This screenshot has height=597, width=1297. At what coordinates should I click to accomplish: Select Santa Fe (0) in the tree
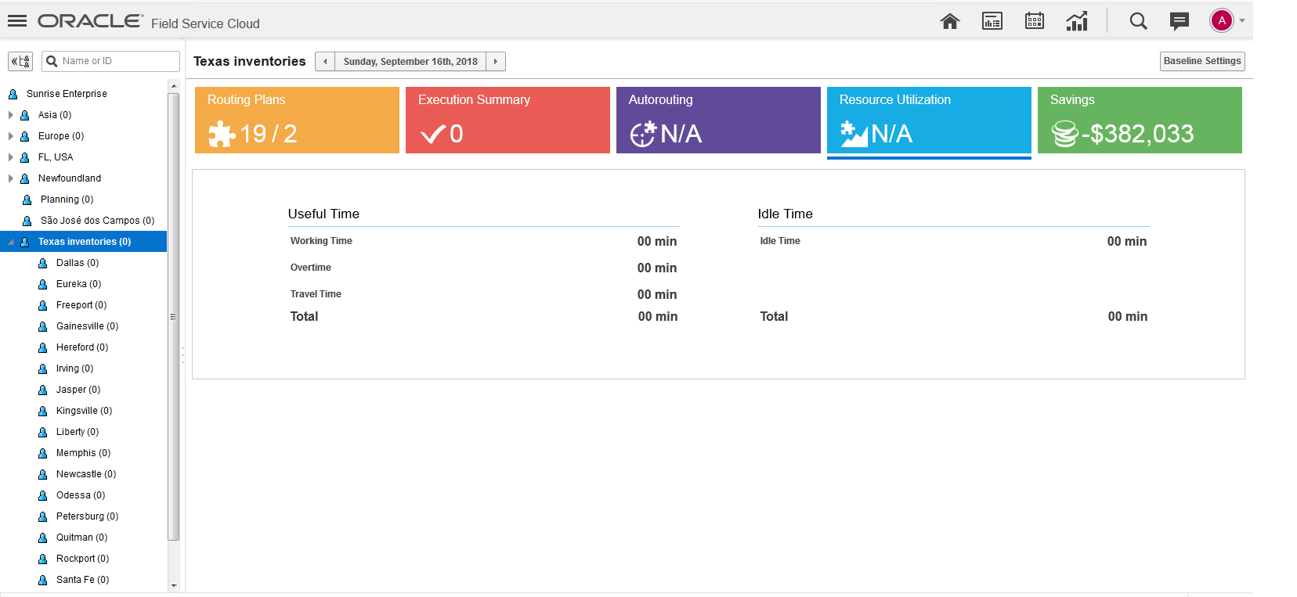pyautogui.click(x=82, y=580)
